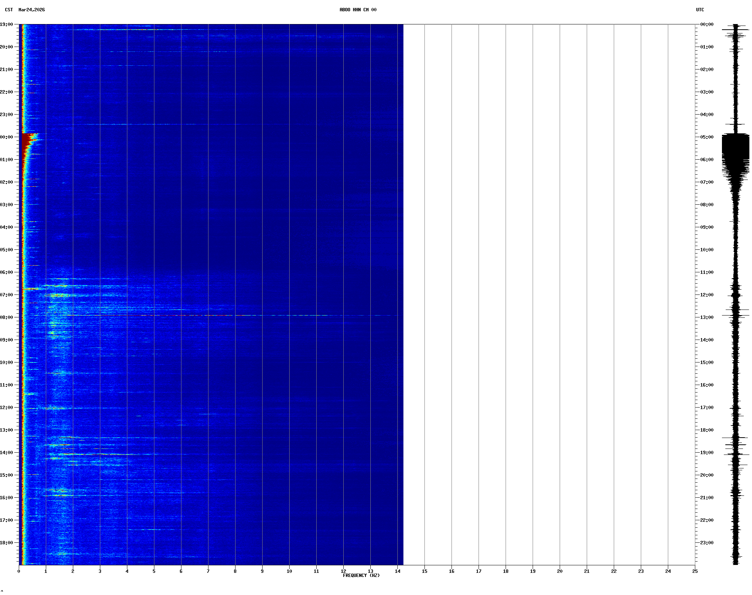
Task: Click the FREQUENCY (HZ) axis label
Action: pos(361,575)
